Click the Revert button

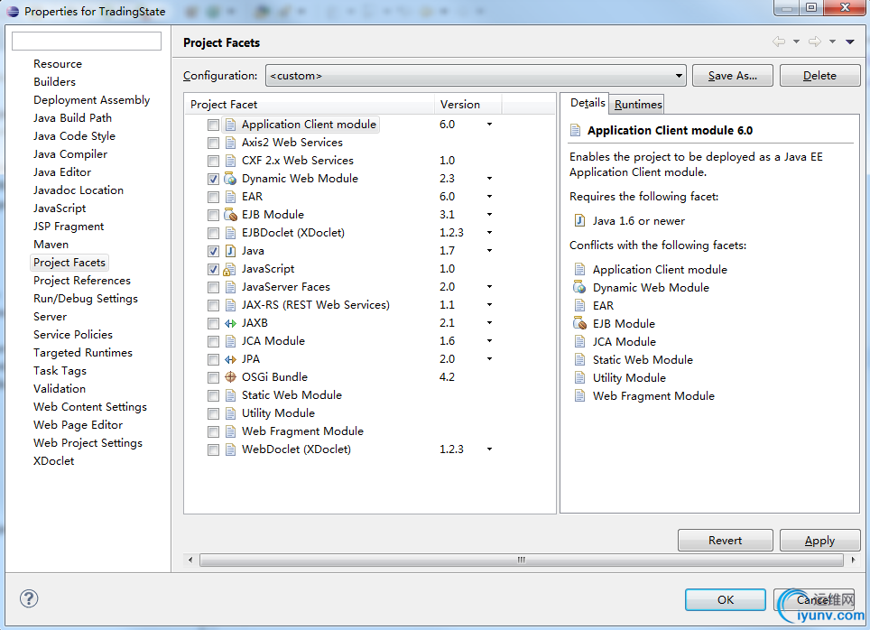(725, 540)
